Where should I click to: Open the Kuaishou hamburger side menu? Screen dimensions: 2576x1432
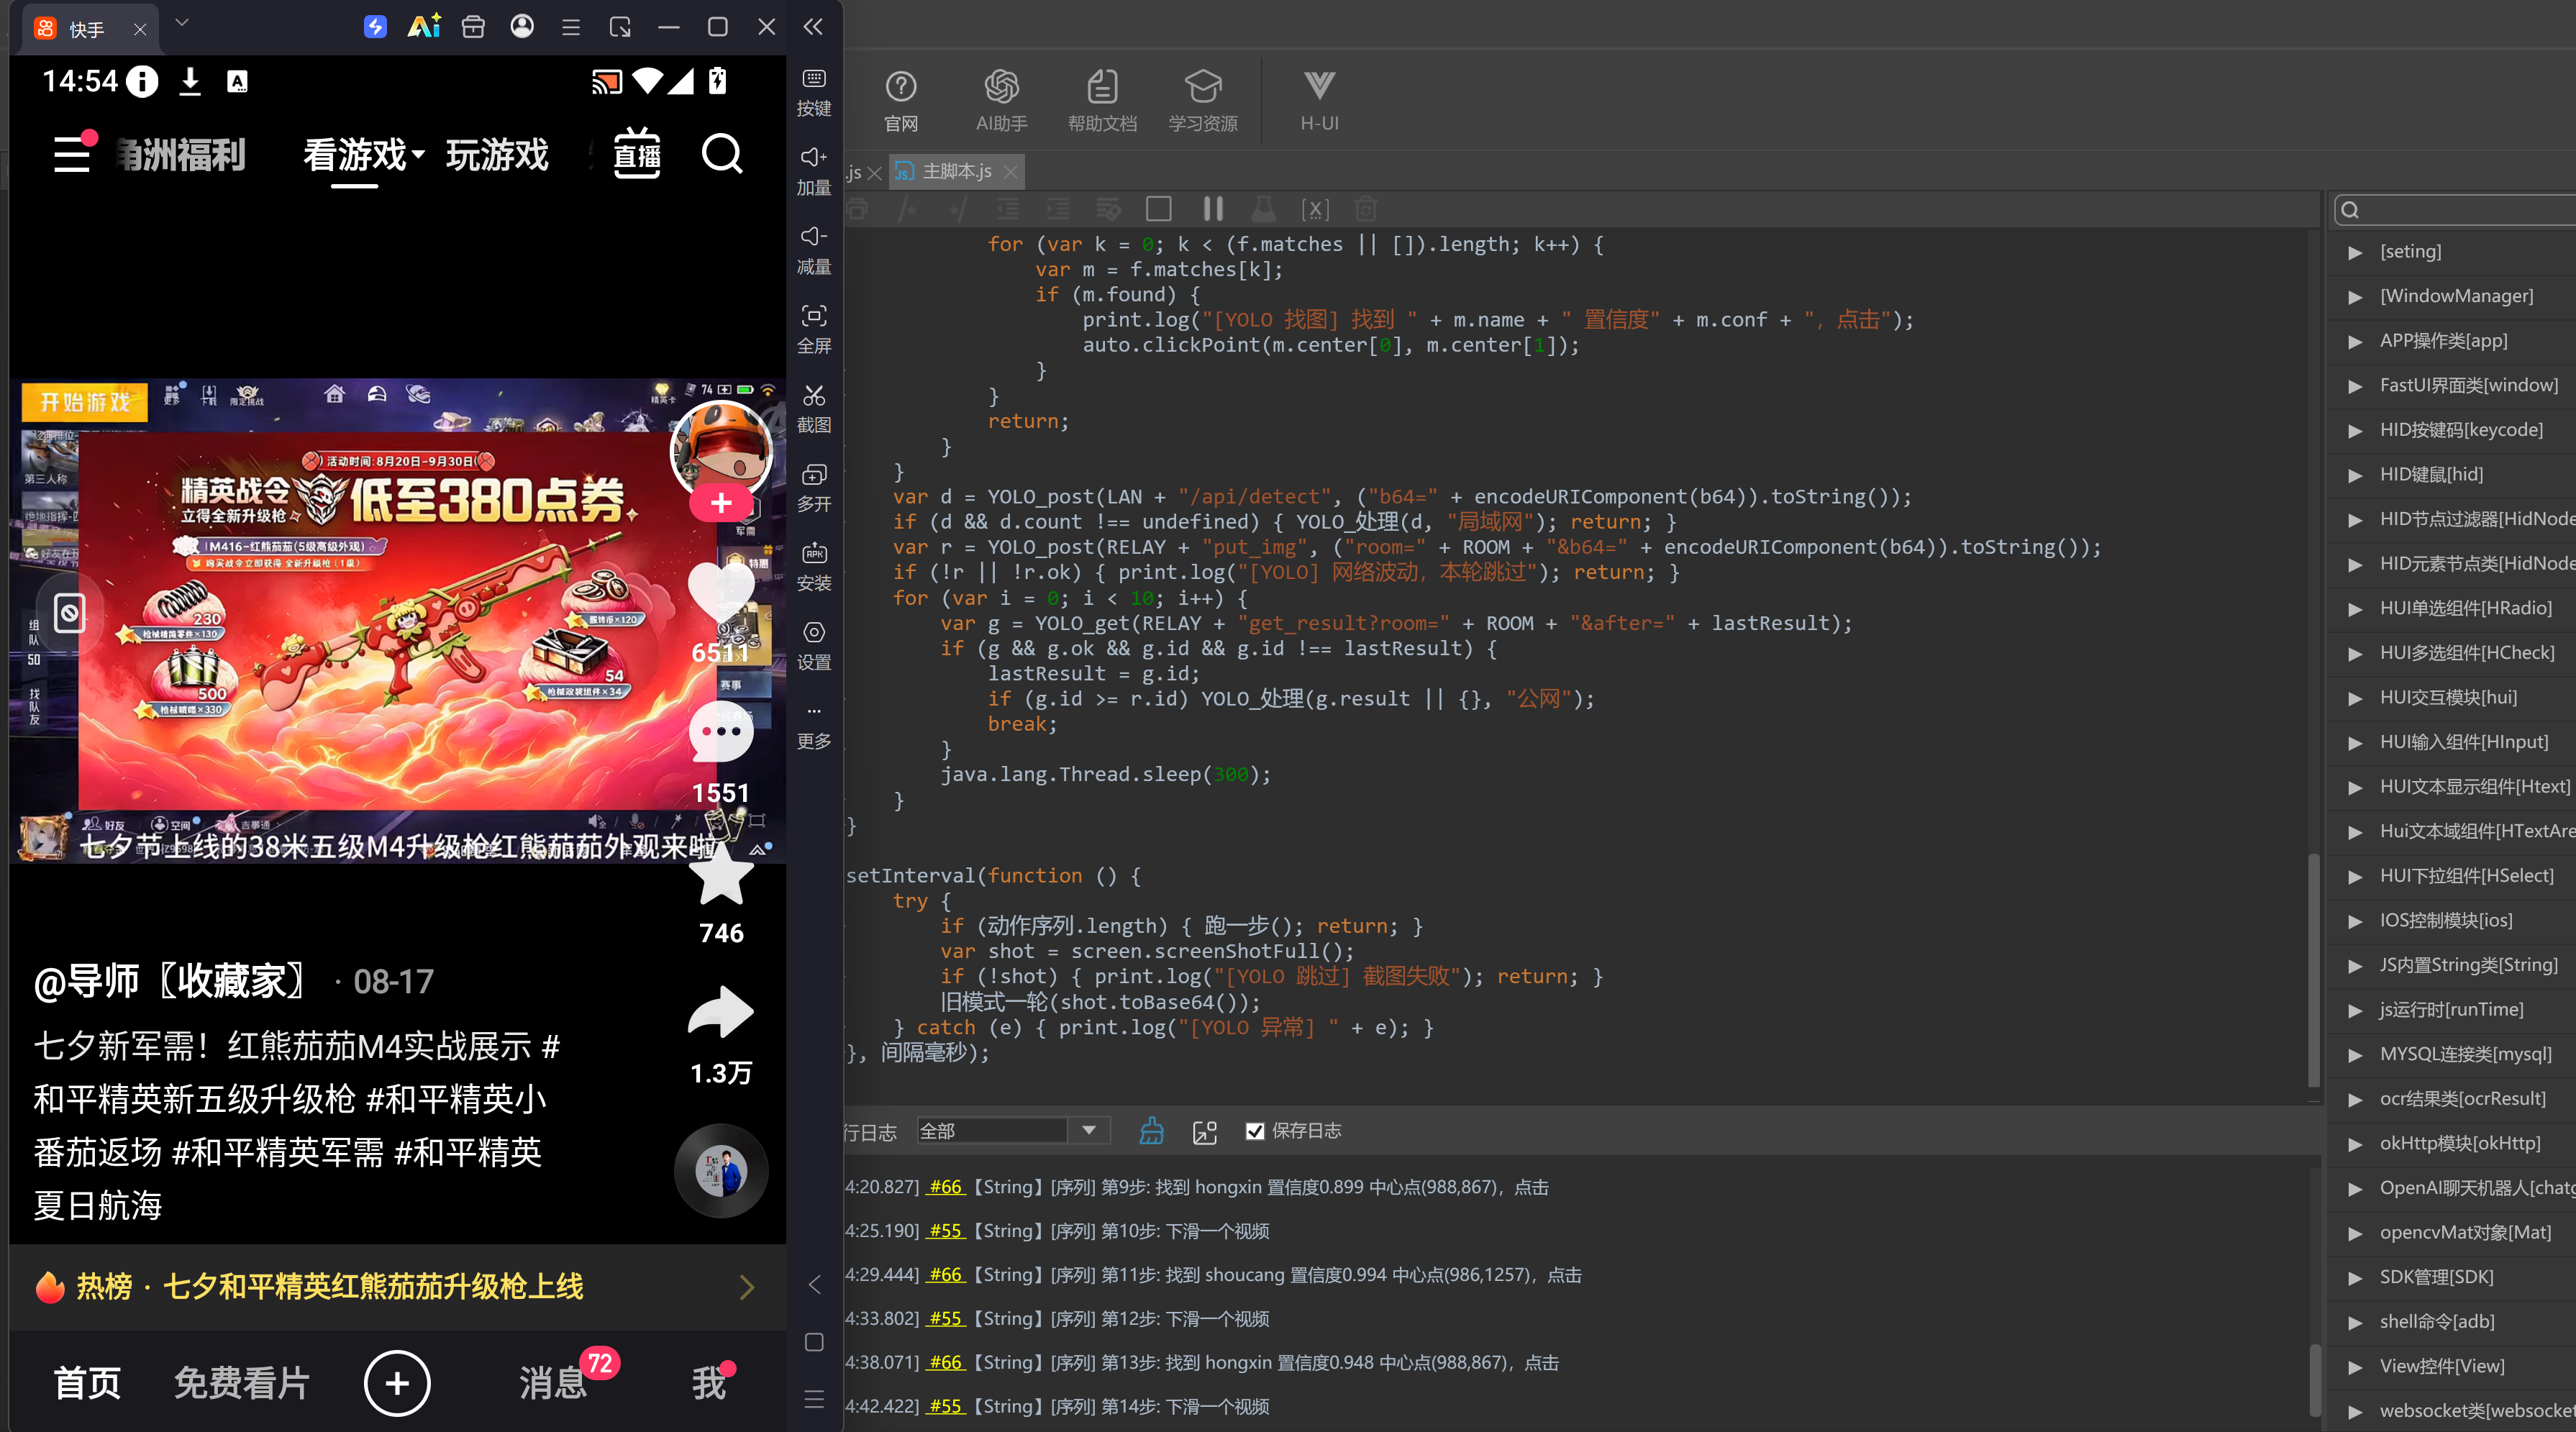click(x=73, y=153)
